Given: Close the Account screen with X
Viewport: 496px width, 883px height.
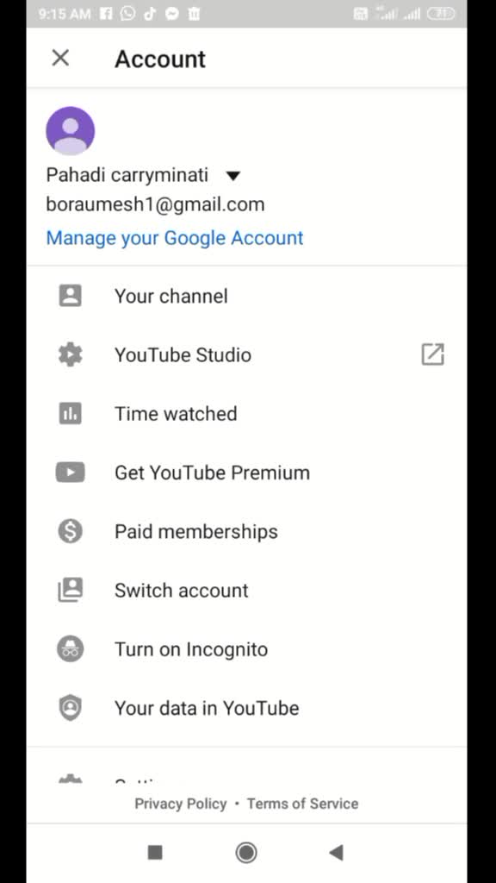Looking at the screenshot, I should pos(60,58).
